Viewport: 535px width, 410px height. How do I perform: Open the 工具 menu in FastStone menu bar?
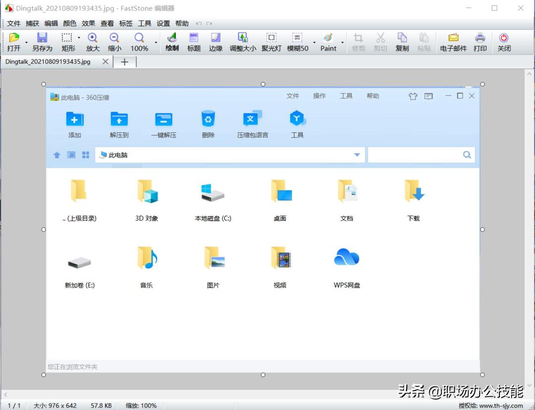pyautogui.click(x=145, y=24)
